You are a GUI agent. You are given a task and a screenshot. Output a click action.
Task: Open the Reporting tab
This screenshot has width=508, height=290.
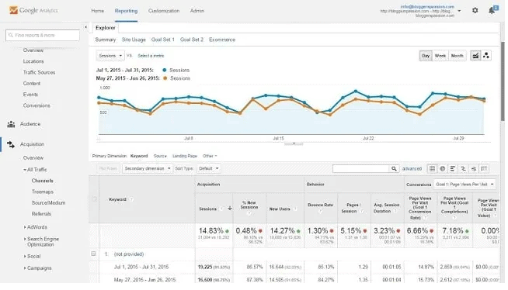point(126,11)
